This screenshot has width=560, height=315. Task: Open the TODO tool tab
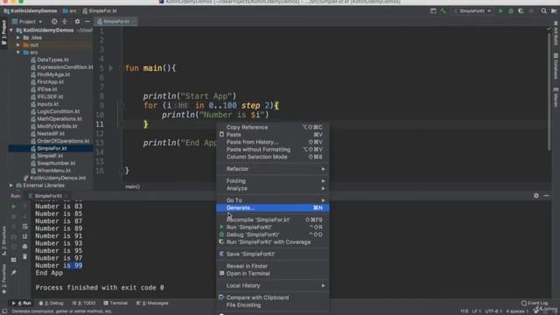tap(84, 304)
